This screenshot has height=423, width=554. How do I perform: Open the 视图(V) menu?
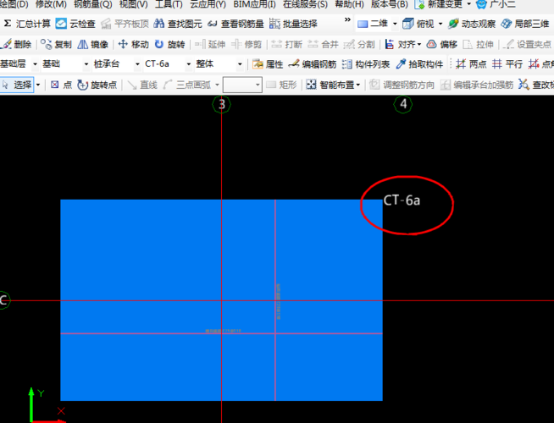[x=133, y=4]
